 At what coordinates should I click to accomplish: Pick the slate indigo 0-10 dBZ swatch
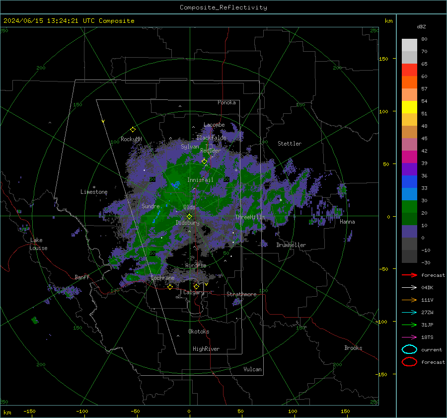409,232
